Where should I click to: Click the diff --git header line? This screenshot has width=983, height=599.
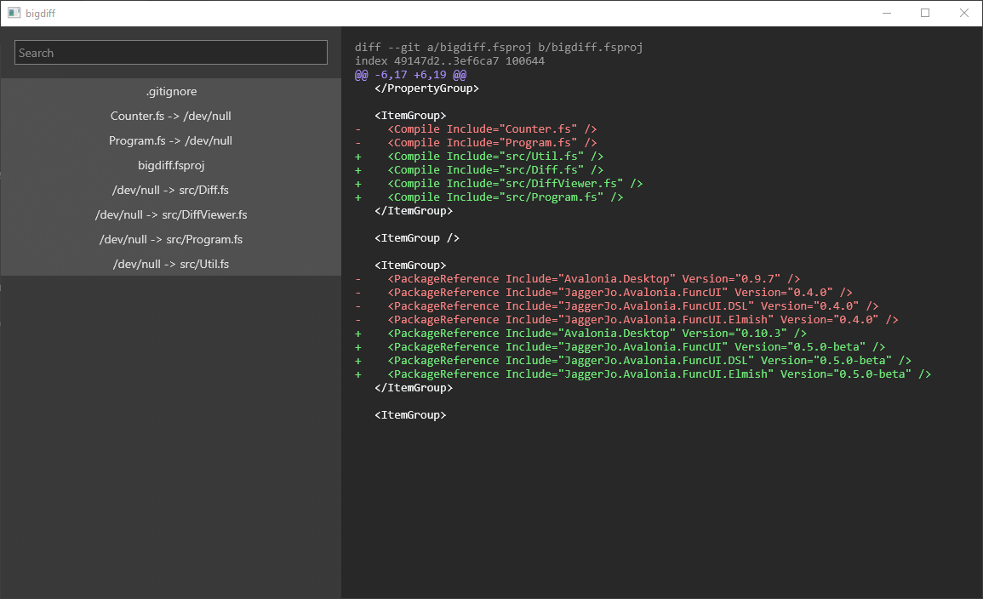[499, 47]
